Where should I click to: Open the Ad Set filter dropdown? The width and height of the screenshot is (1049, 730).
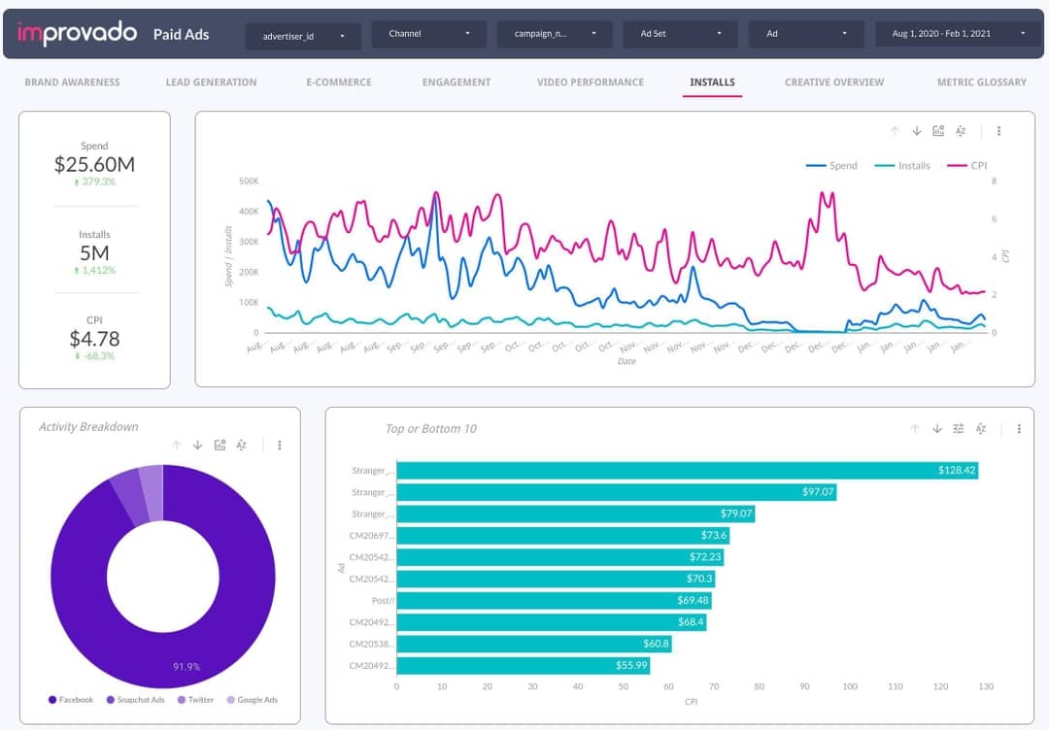point(680,32)
